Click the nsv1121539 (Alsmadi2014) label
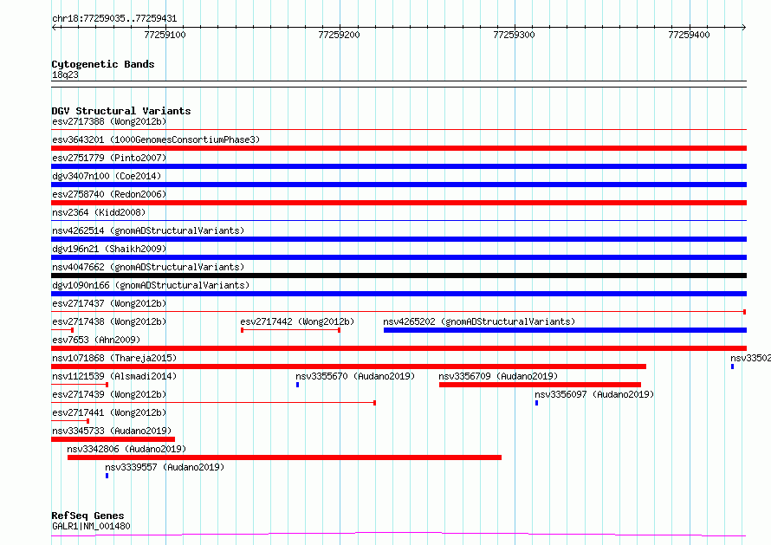771x545 pixels. (x=114, y=376)
